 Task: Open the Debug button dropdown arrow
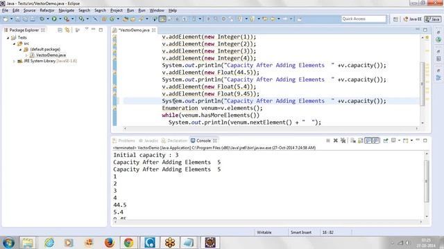click(x=48, y=19)
